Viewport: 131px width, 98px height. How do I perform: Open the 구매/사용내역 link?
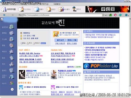click(x=60, y=43)
